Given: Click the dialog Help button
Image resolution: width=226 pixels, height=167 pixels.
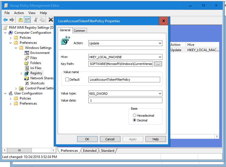Looking at the screenshot, I should click(x=156, y=139).
